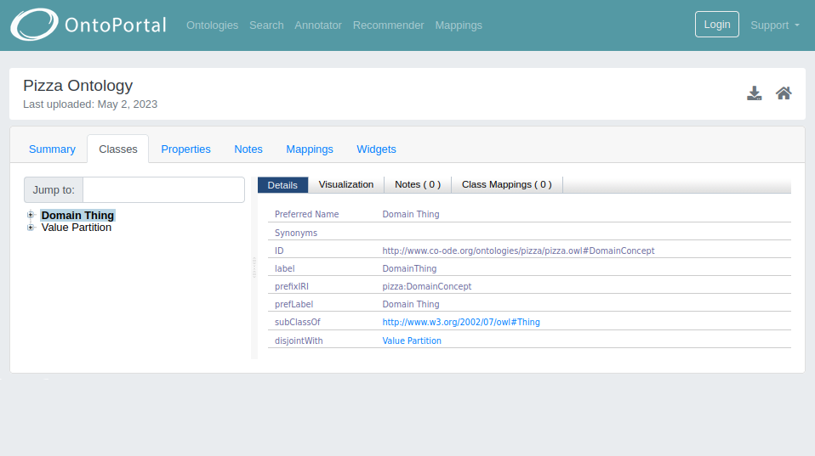The image size is (815, 456).
Task: Click the label value DomainThing
Action: point(409,268)
